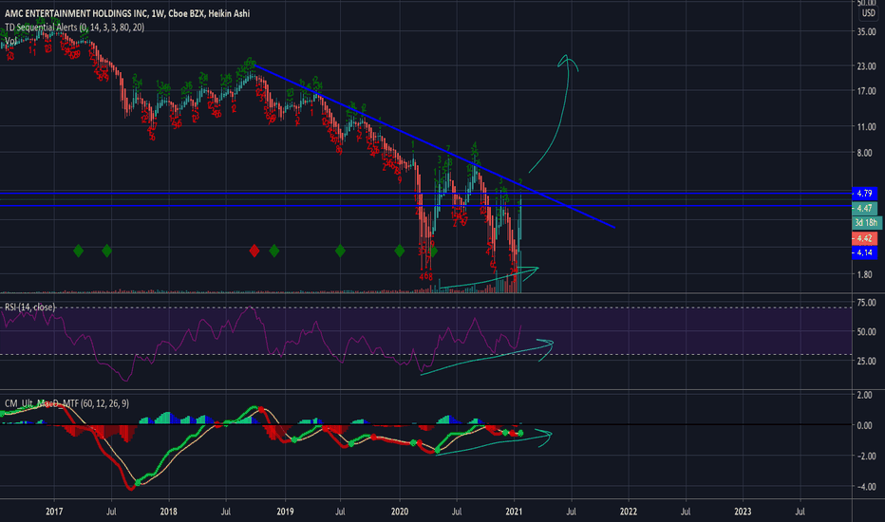This screenshot has height=522, width=885.
Task: Click the -4.00 MACD axis value
Action: [x=865, y=487]
